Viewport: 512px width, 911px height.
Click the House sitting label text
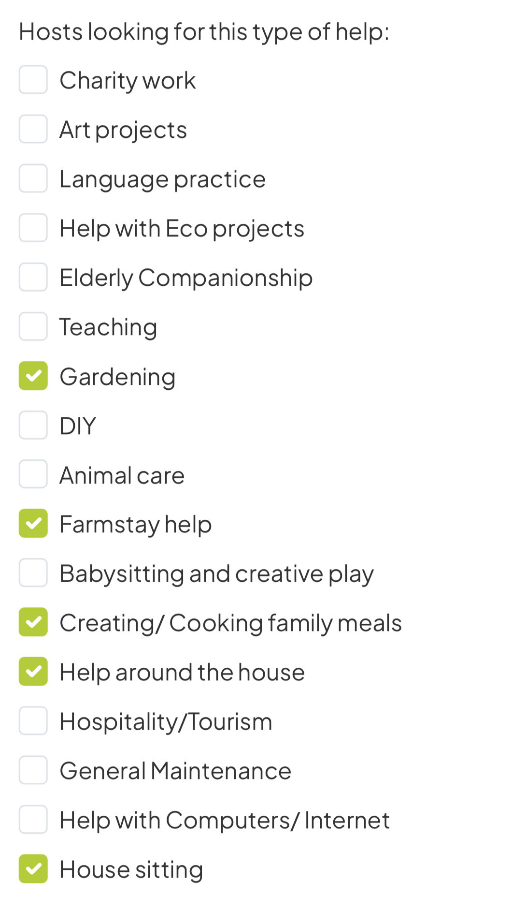click(131, 870)
